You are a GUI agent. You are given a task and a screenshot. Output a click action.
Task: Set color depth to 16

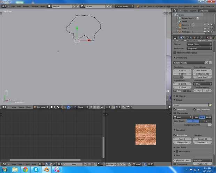tap(206, 121)
